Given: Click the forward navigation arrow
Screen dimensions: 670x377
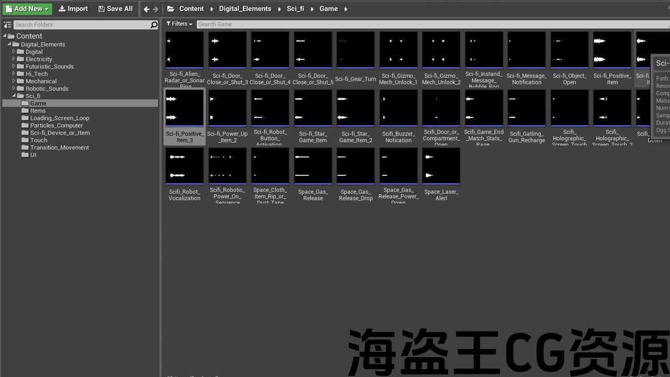Looking at the screenshot, I should click(x=155, y=9).
